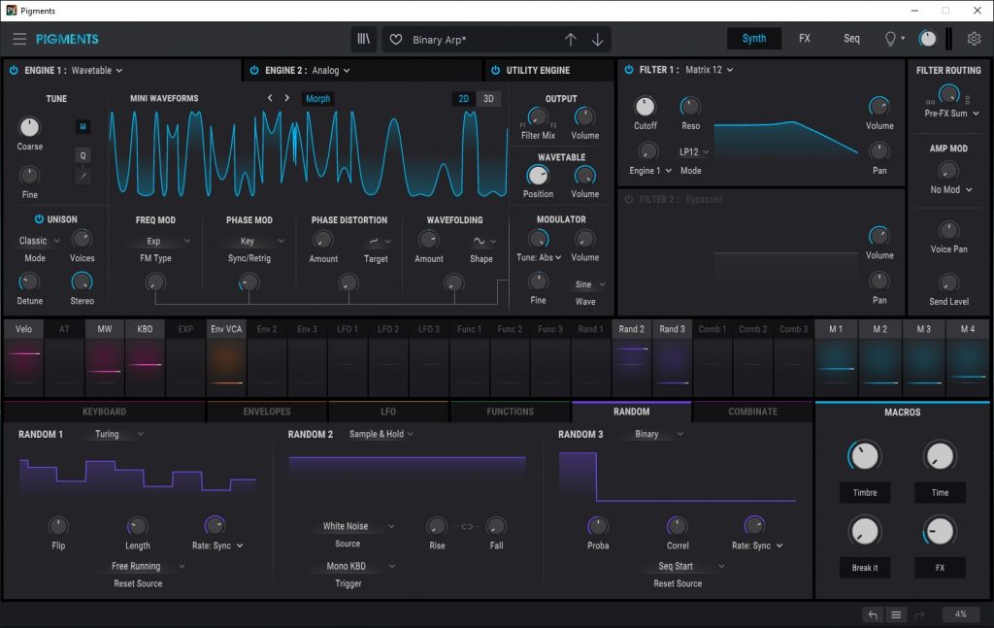Toggle the tune quantize Q button

tap(83, 155)
